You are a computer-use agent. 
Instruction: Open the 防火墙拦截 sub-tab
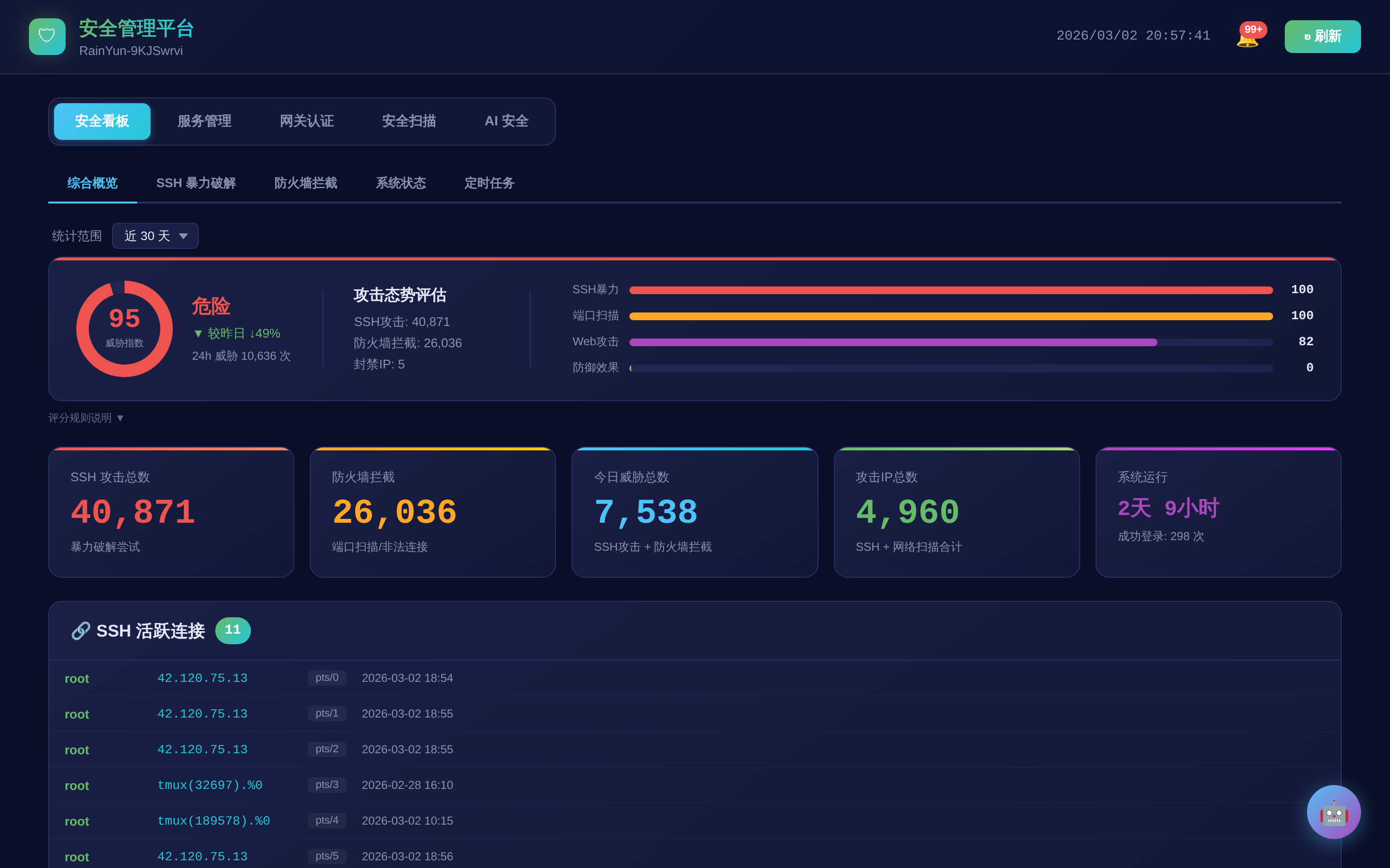click(306, 183)
